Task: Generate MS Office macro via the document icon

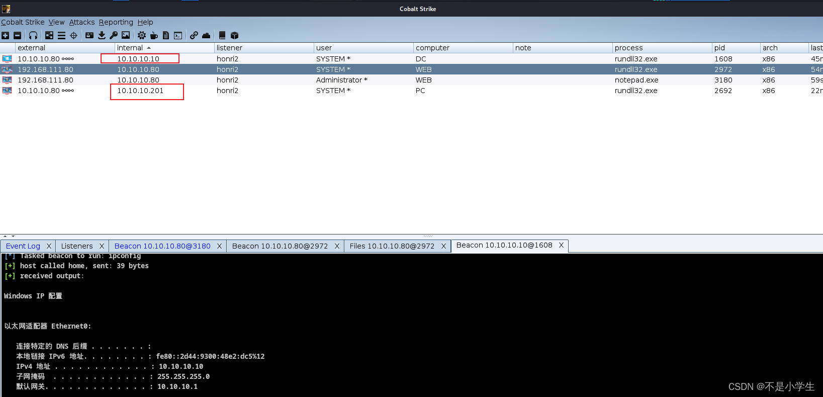Action: click(166, 35)
